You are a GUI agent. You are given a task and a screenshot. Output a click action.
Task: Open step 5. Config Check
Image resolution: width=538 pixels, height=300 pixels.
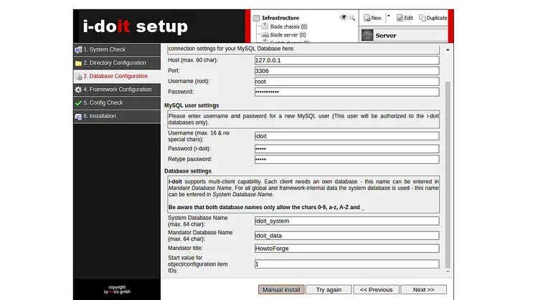[x=117, y=102]
